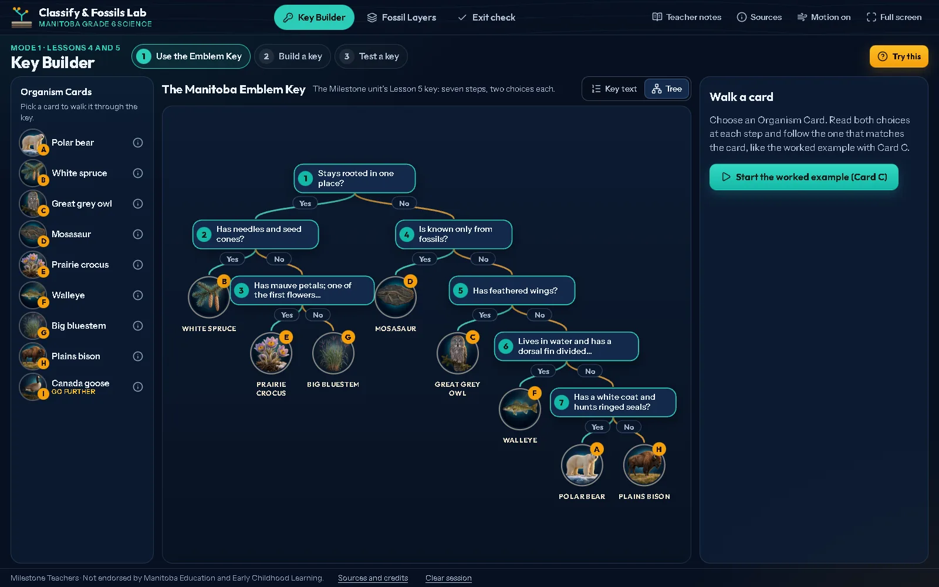View info about Prairie crocus
The height and width of the screenshot is (587, 939).
(138, 265)
